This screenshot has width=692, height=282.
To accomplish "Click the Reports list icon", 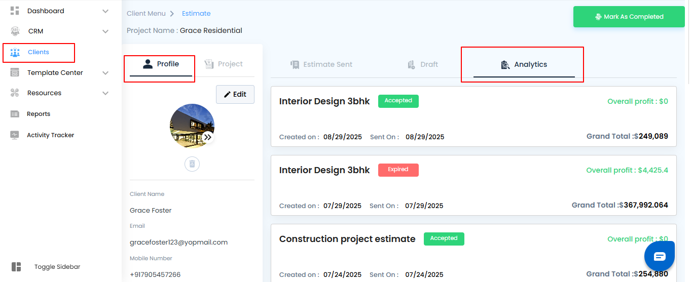I will click(15, 114).
